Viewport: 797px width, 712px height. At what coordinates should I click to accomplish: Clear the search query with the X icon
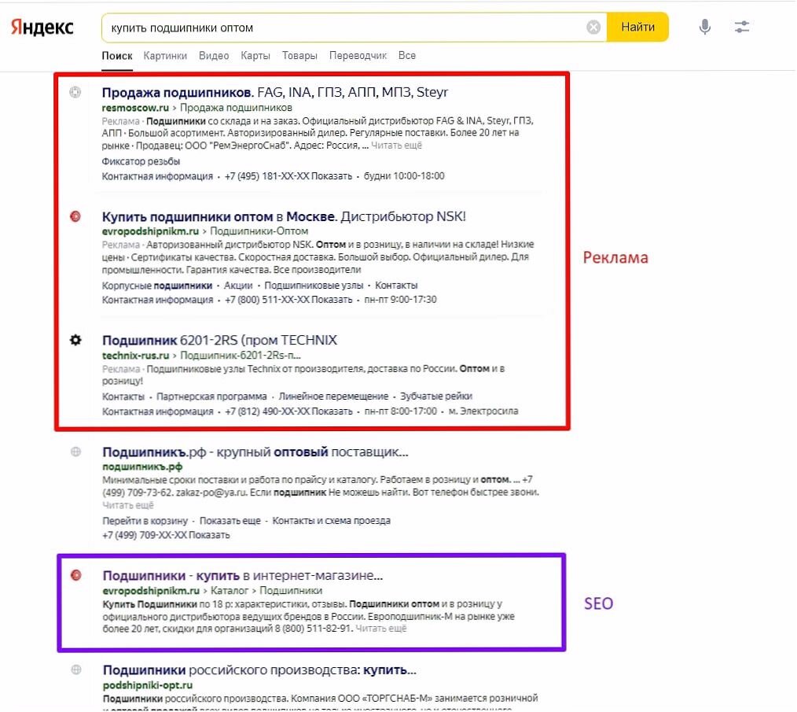click(593, 26)
